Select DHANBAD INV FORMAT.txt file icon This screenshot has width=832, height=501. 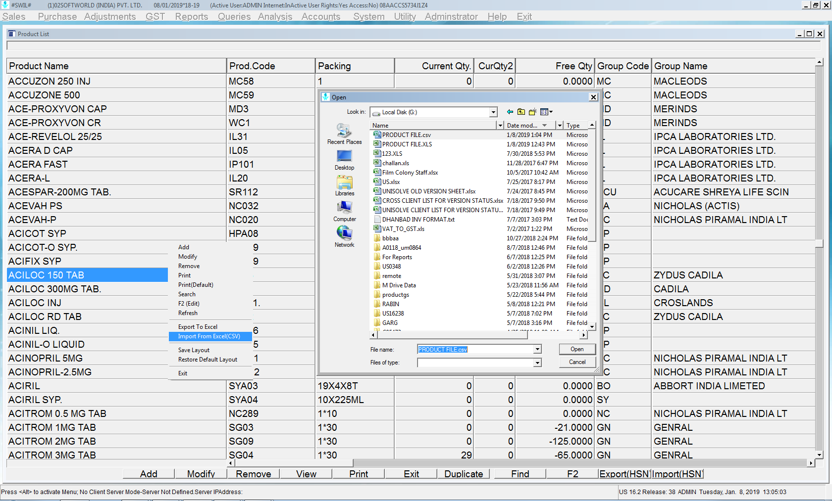pyautogui.click(x=377, y=219)
